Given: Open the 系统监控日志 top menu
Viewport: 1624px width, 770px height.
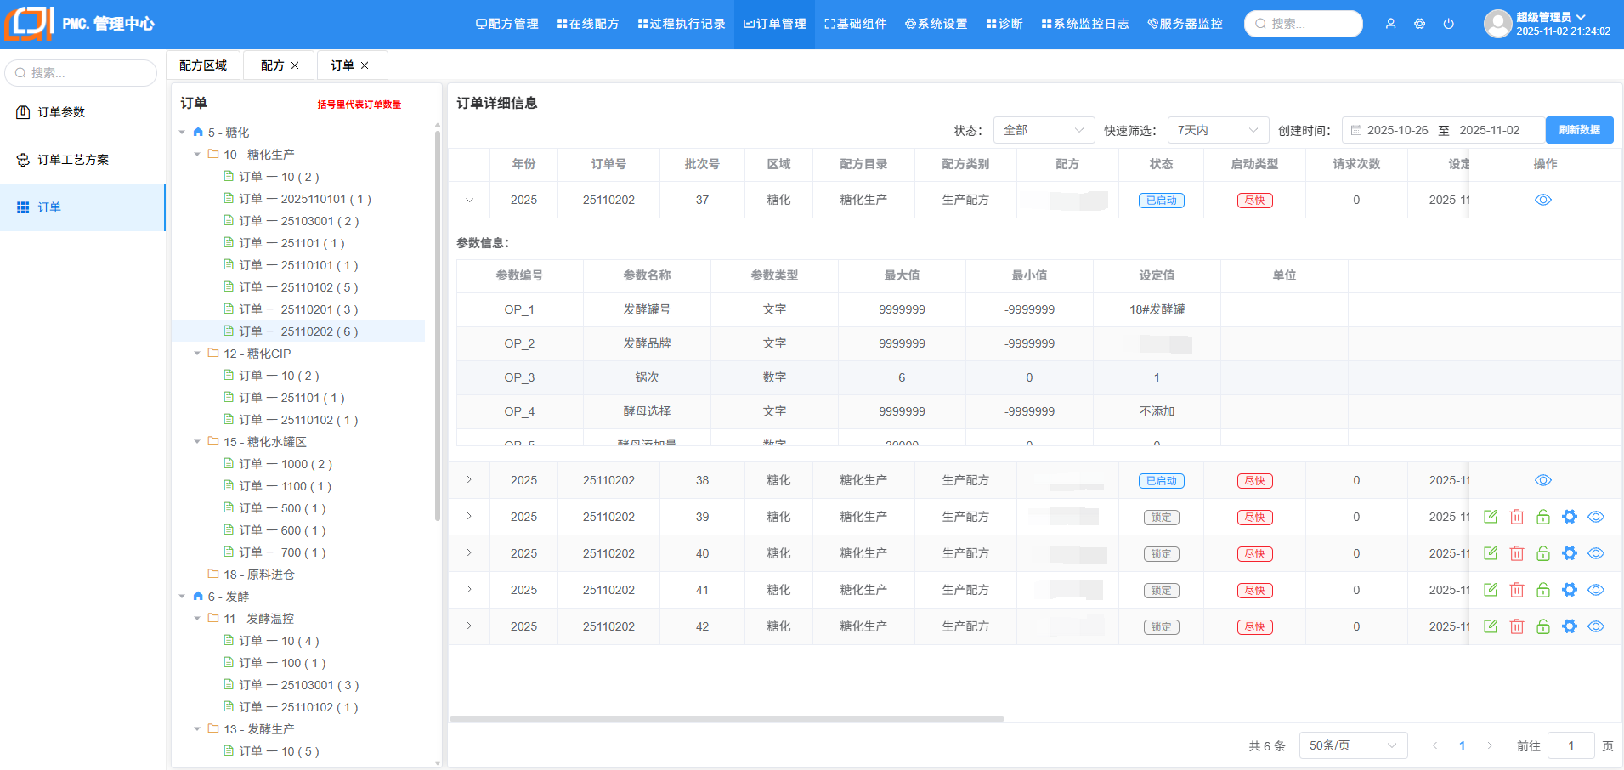Looking at the screenshot, I should pos(1085,24).
